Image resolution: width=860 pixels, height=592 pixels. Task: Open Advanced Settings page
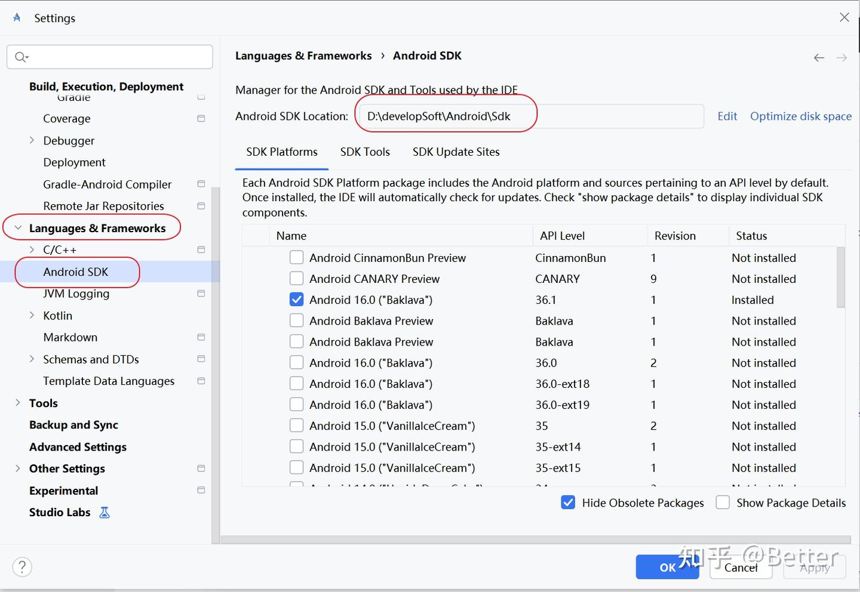[x=78, y=447]
